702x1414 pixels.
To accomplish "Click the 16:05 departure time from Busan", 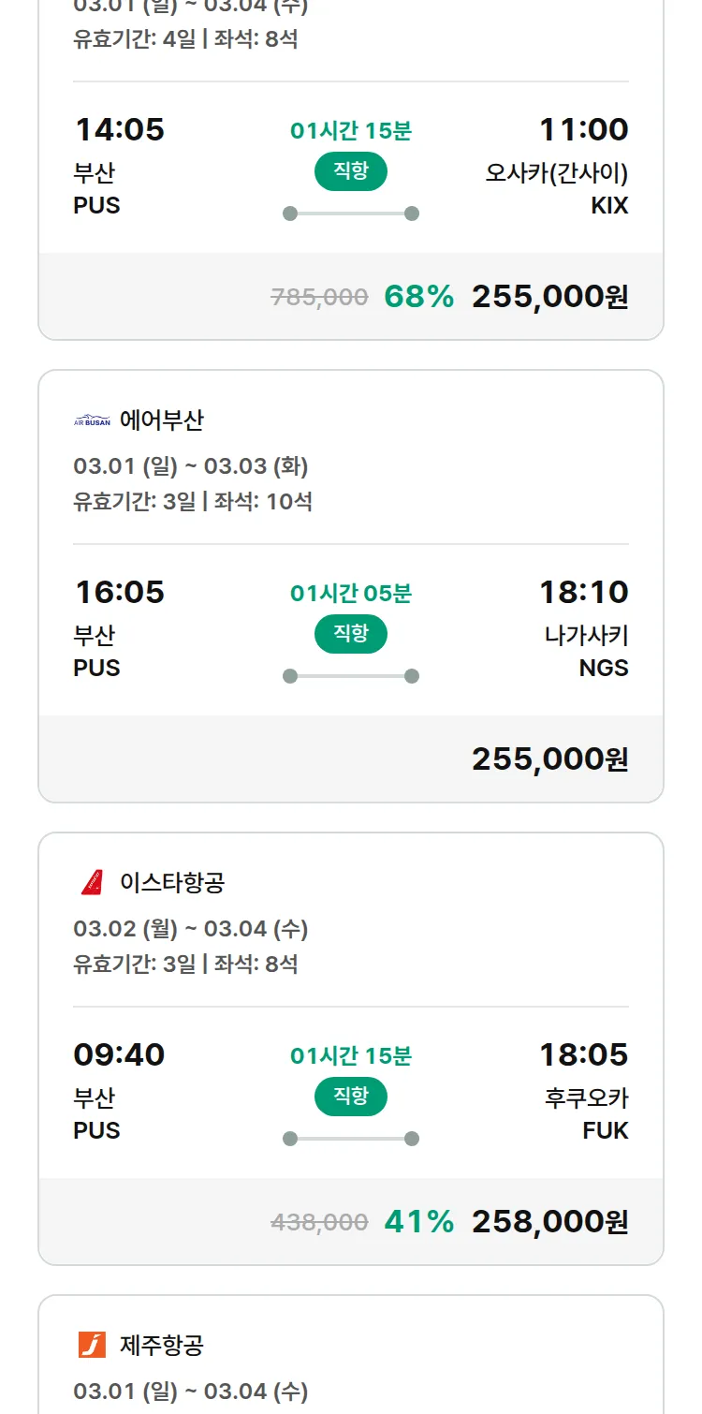I will [x=119, y=592].
